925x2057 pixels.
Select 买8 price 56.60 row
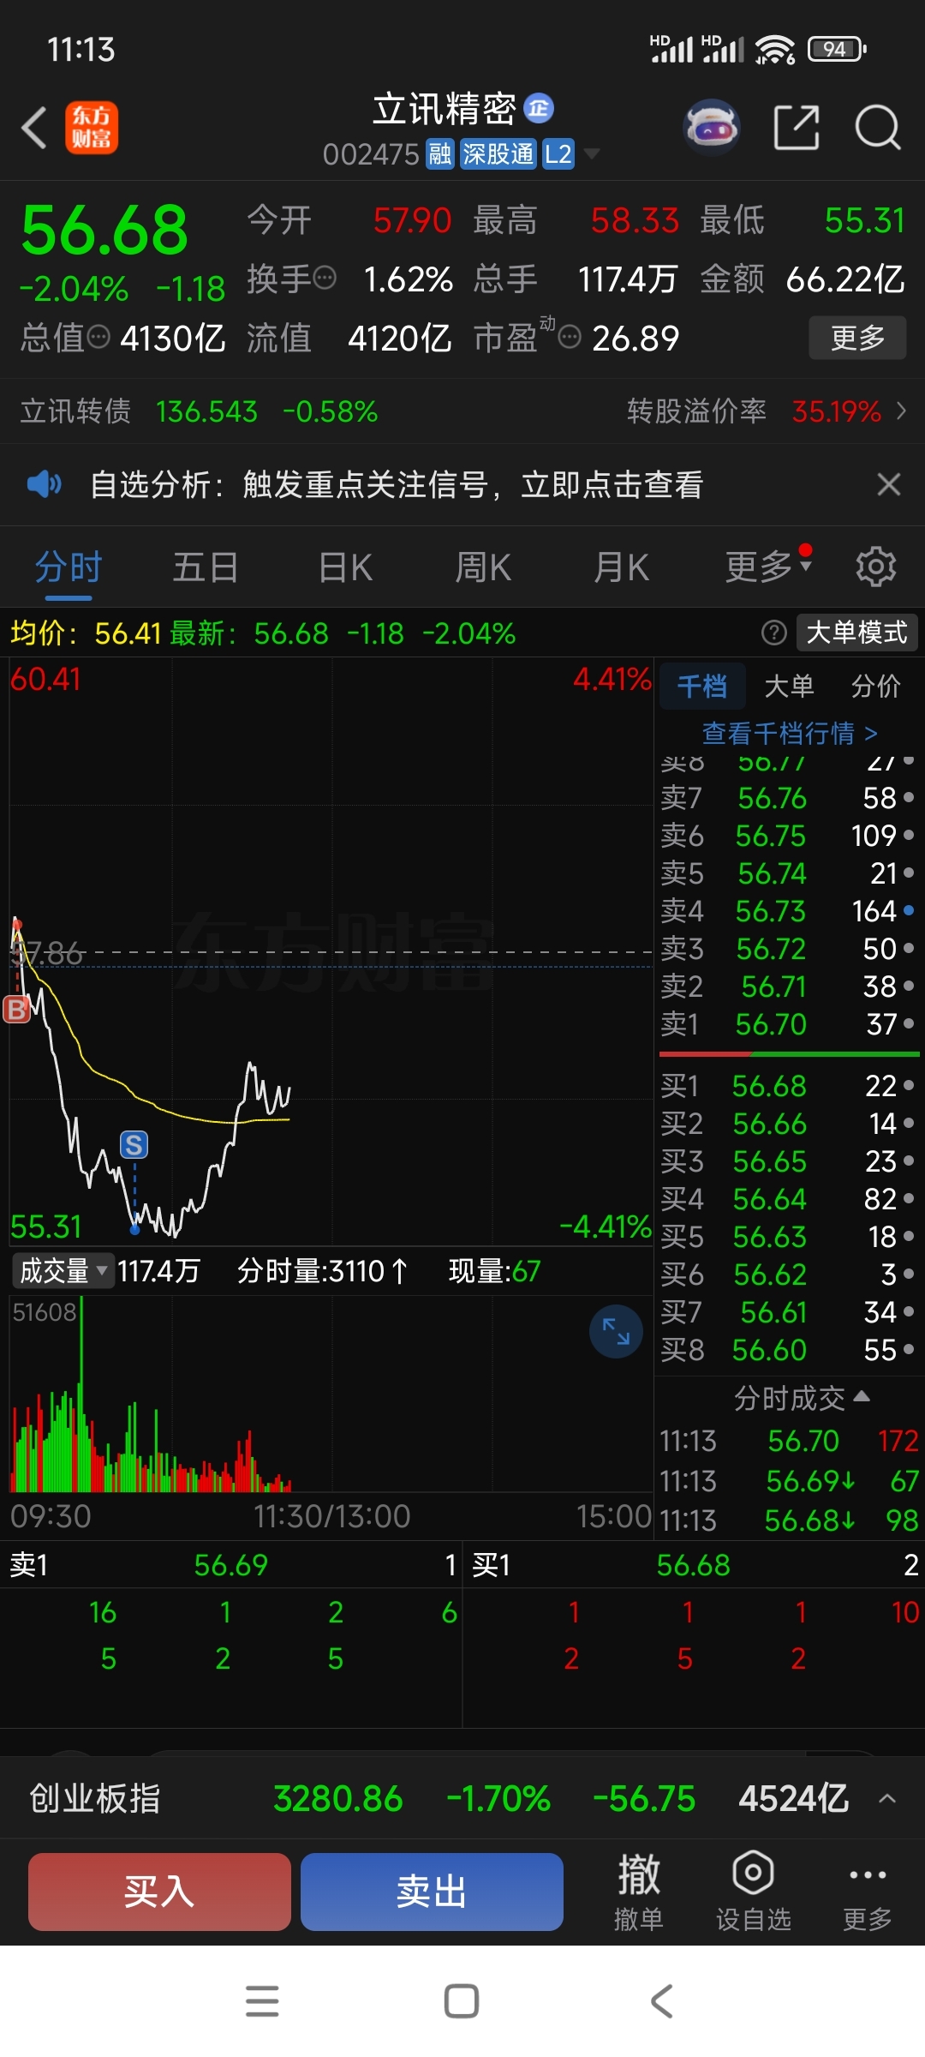[x=788, y=1349]
